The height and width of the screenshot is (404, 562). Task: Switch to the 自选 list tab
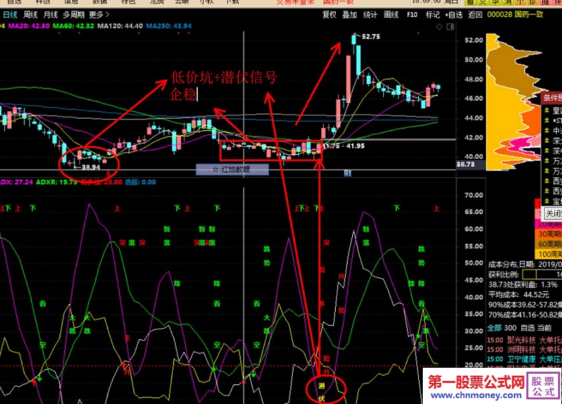click(527, 328)
